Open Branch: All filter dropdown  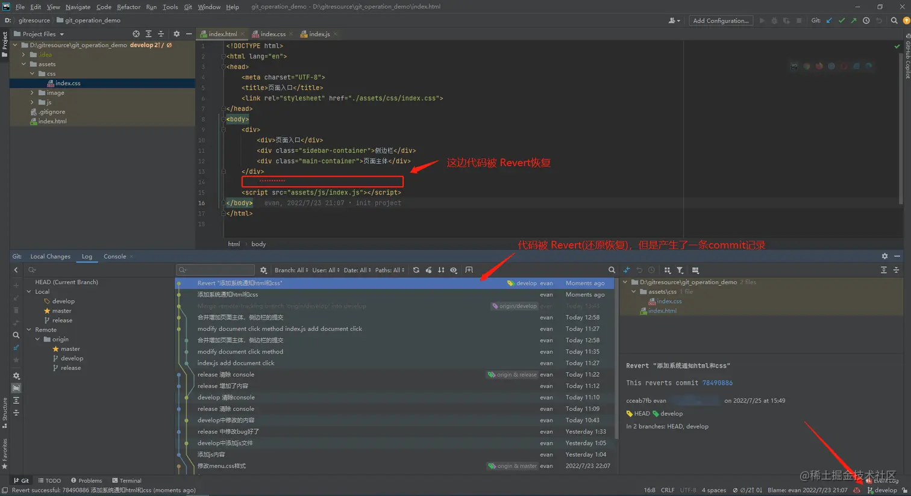click(x=292, y=270)
